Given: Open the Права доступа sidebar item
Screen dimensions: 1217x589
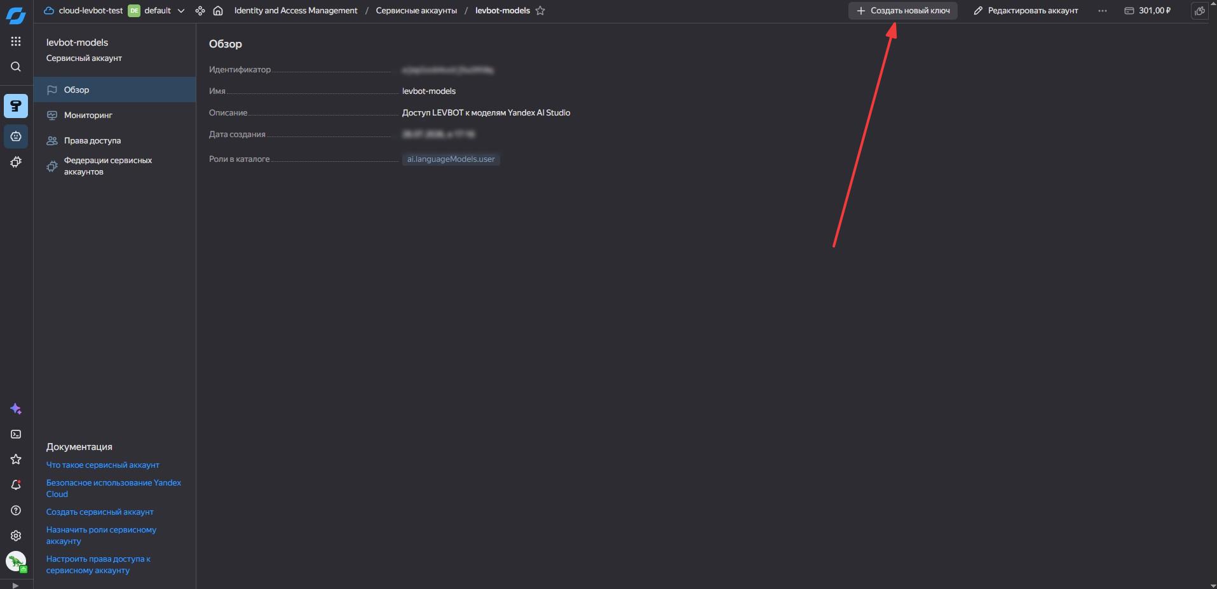Looking at the screenshot, I should coord(114,141).
